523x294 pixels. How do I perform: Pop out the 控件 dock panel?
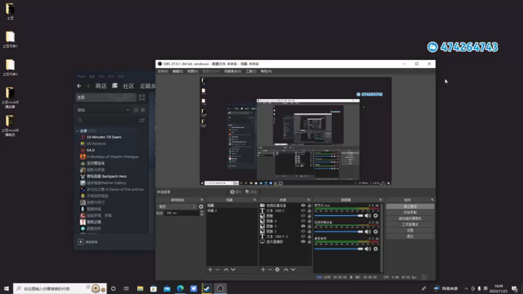click(432, 200)
